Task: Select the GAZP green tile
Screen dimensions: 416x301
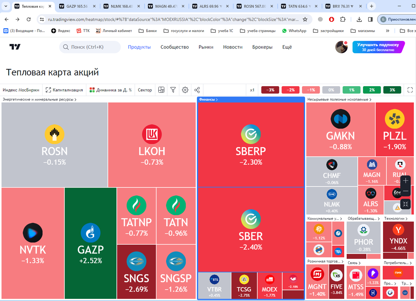Action: 90,243
